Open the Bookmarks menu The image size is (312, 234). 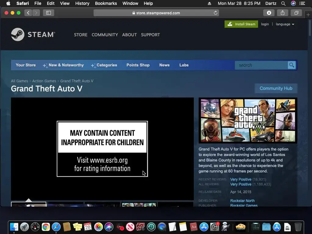point(106,3)
